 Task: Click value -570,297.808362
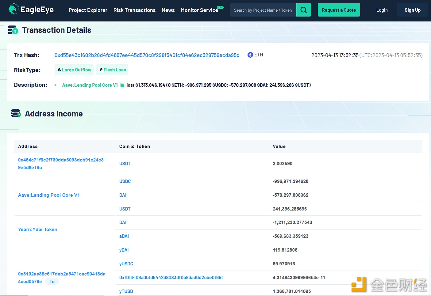pos(291,195)
